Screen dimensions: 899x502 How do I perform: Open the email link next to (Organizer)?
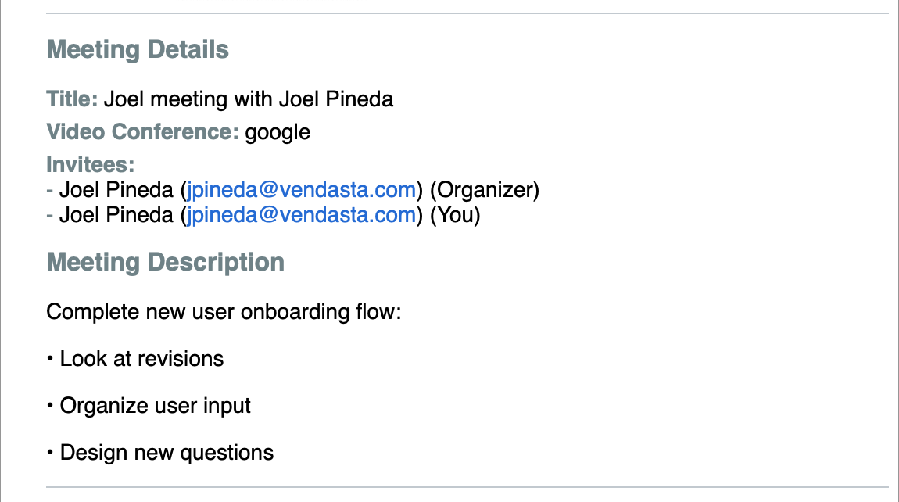point(301,190)
